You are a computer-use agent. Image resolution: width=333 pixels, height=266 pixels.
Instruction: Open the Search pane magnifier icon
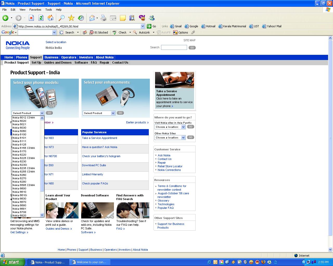click(62, 18)
